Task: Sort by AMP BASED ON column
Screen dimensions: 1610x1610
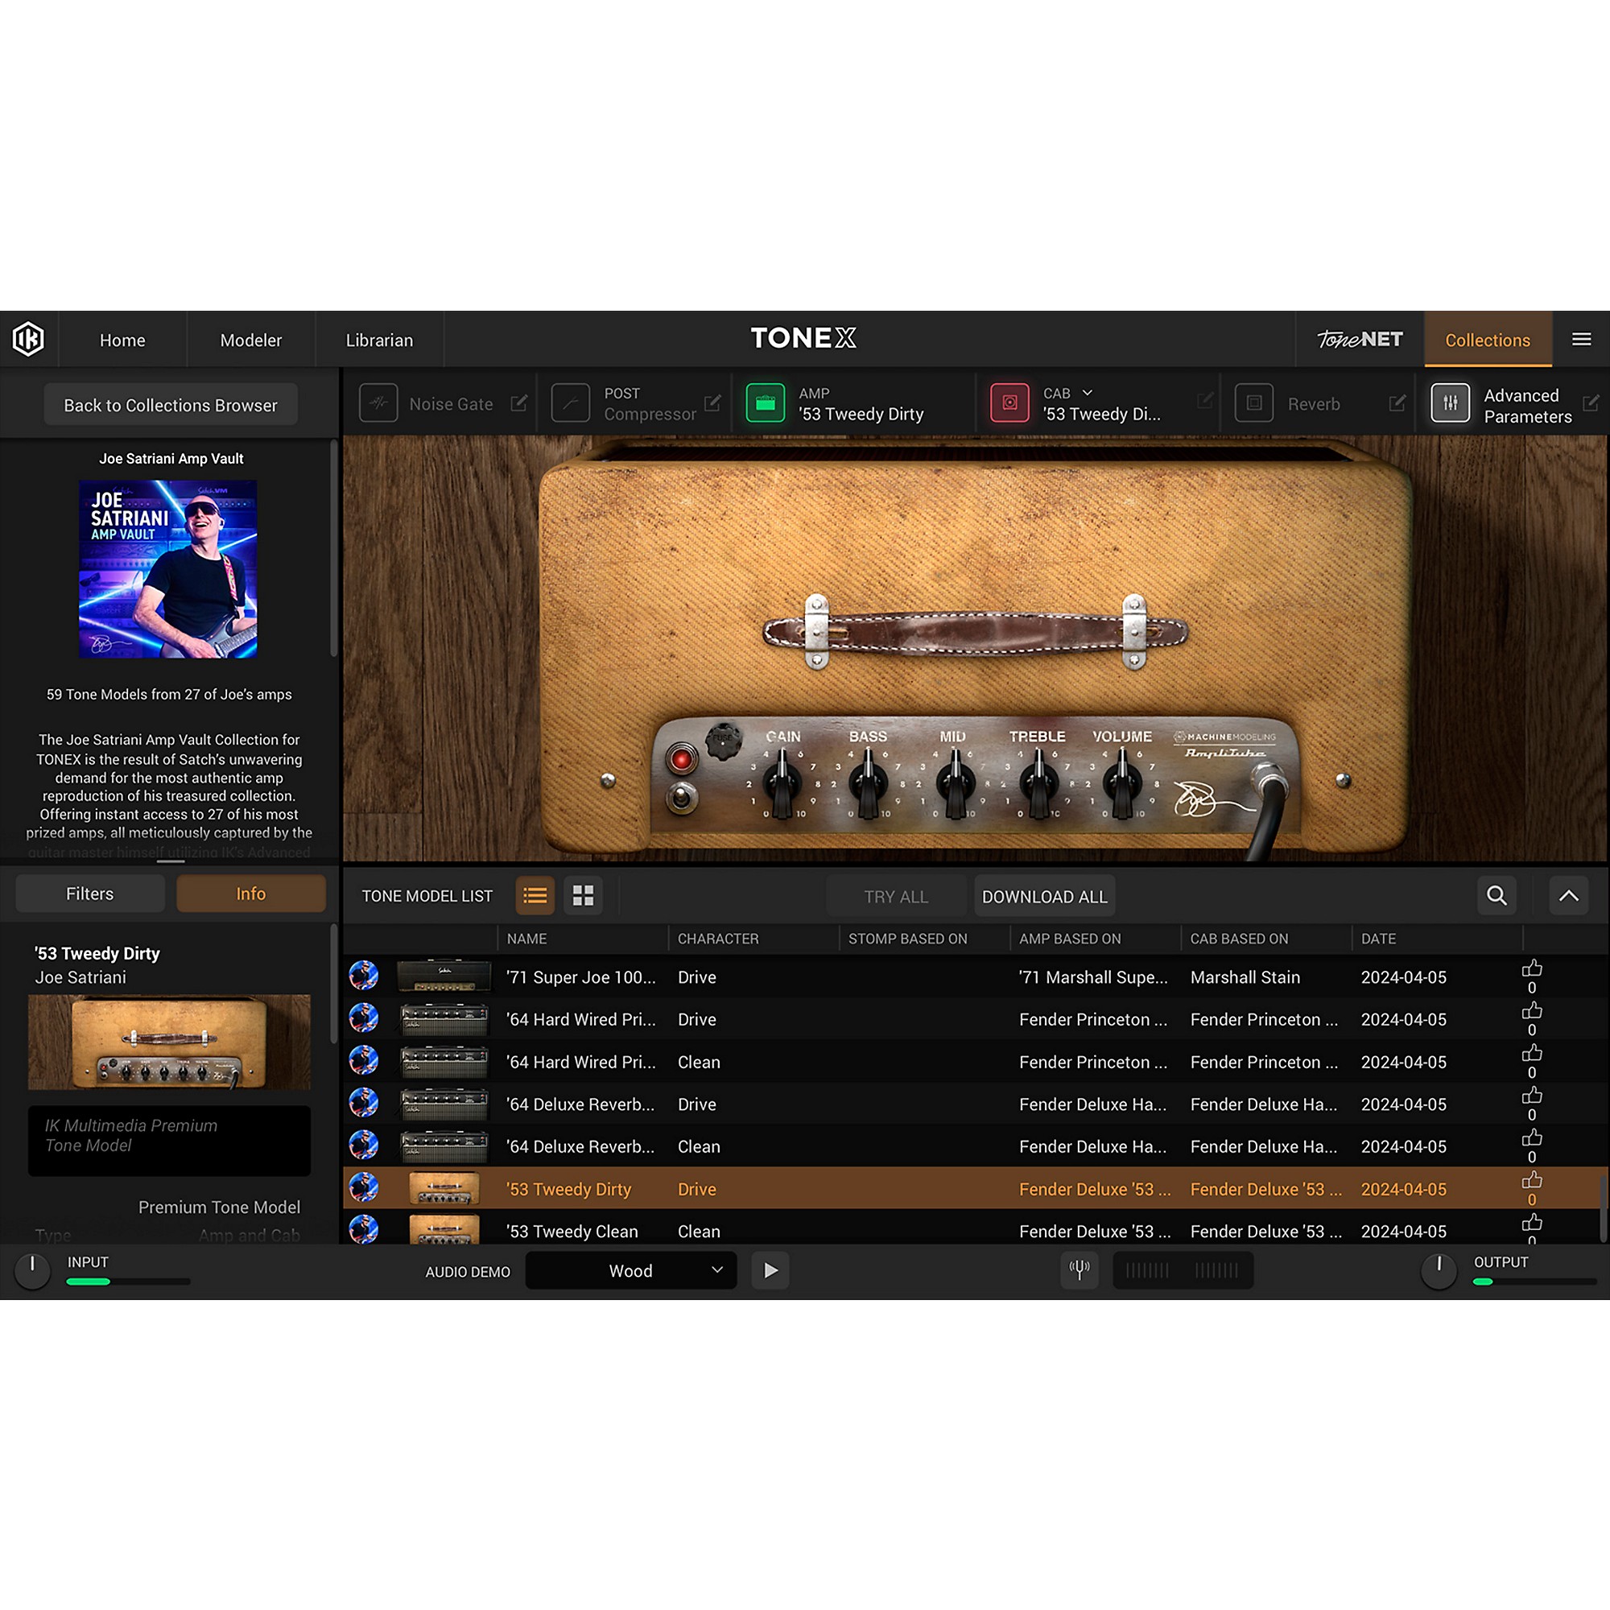Action: (1069, 939)
